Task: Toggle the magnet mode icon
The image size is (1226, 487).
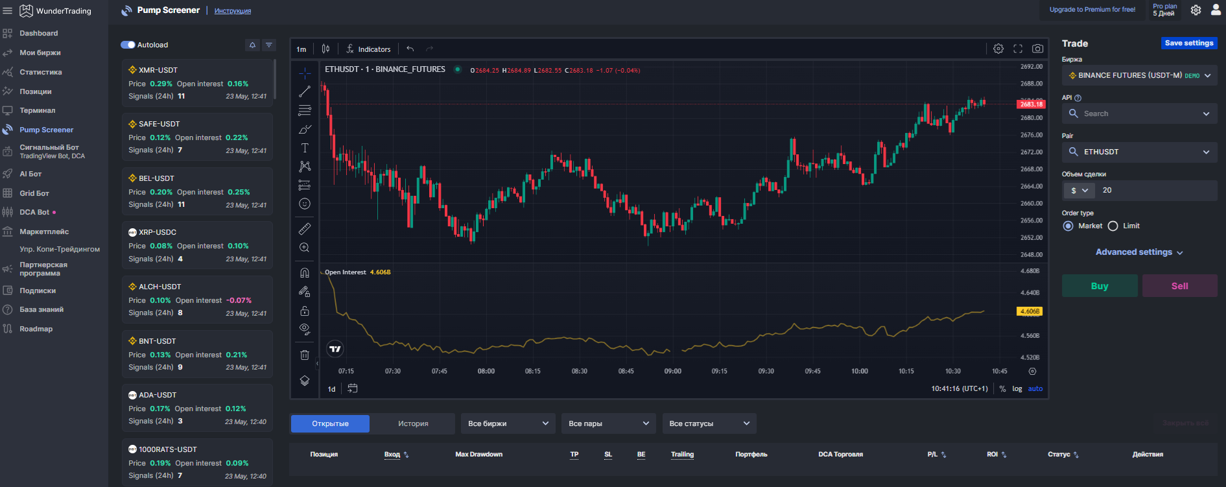Action: coord(305,273)
